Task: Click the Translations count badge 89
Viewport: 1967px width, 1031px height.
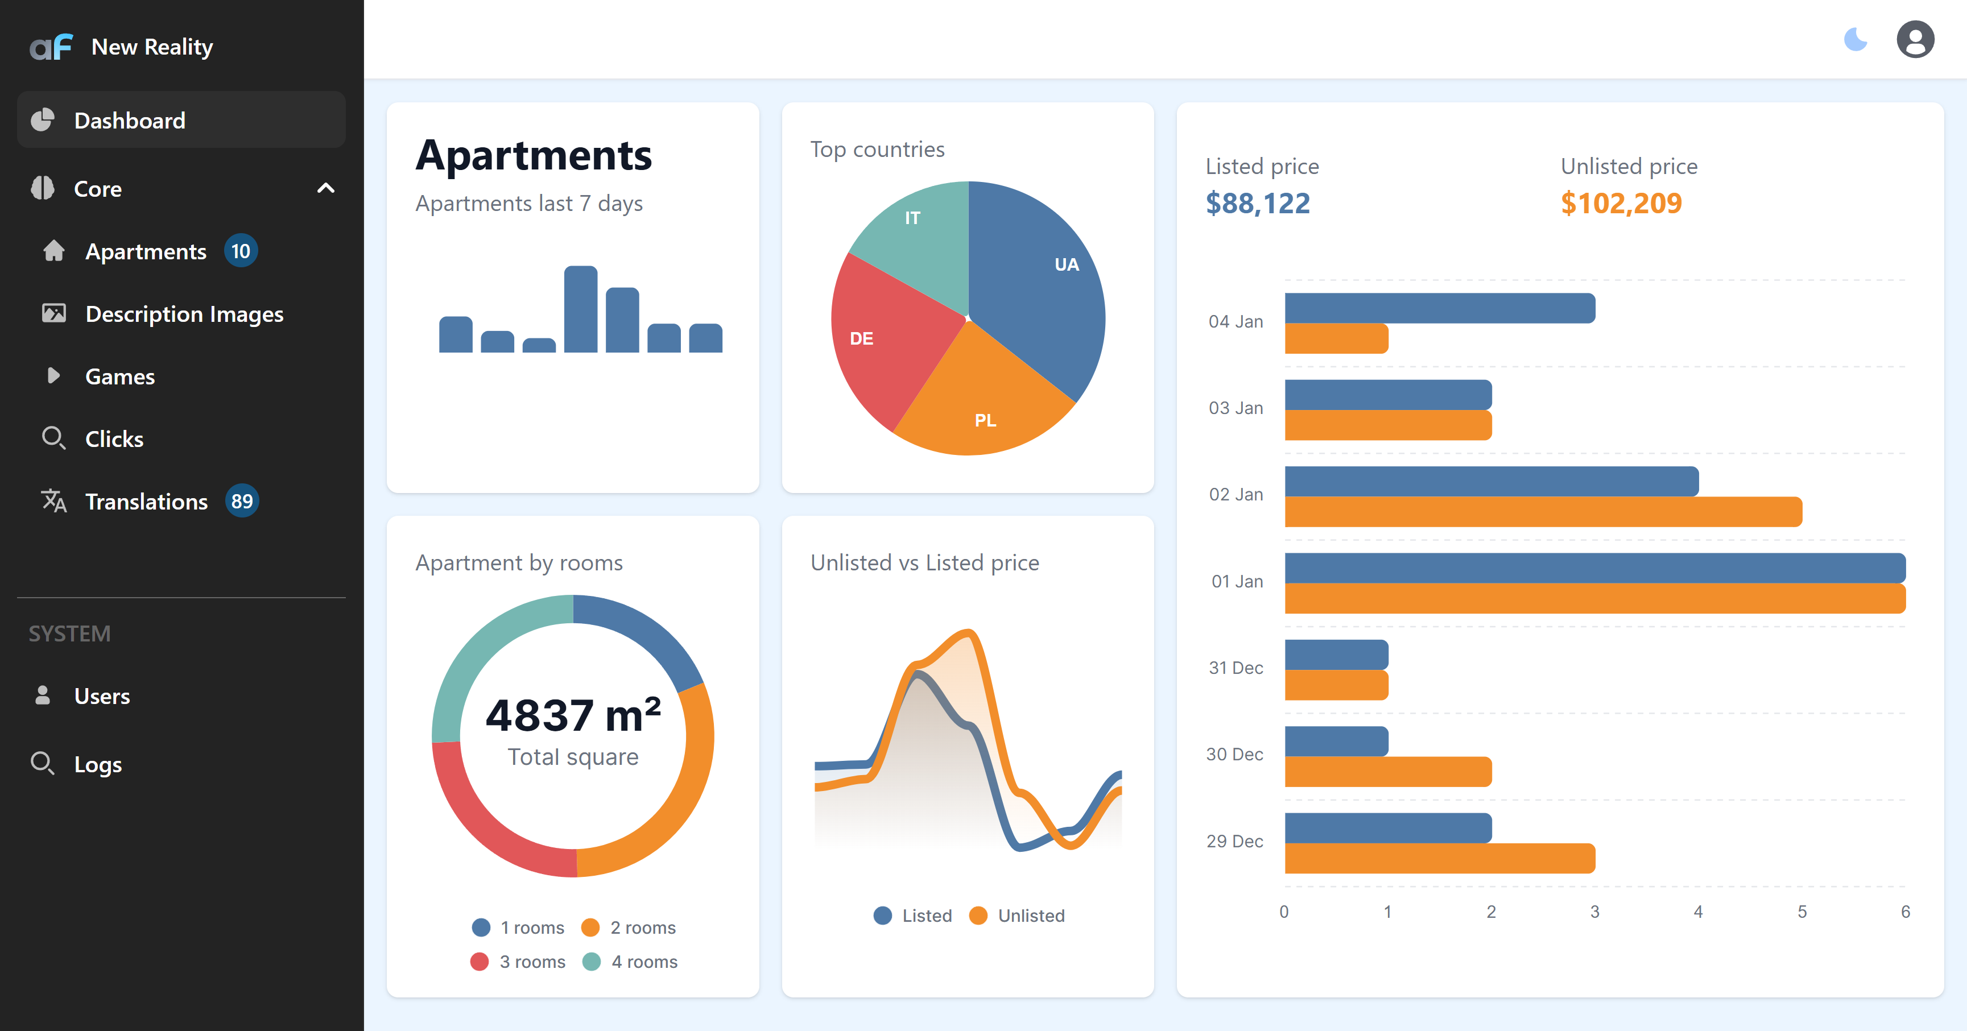Action: coord(242,502)
